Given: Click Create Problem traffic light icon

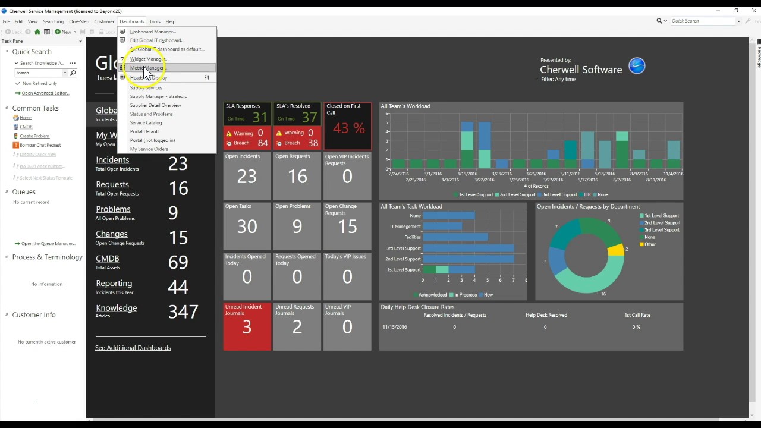Looking at the screenshot, I should coord(16,136).
